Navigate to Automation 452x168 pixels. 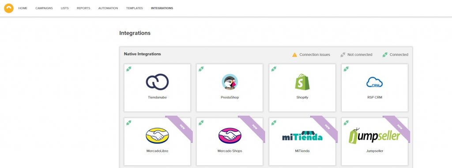tap(108, 8)
